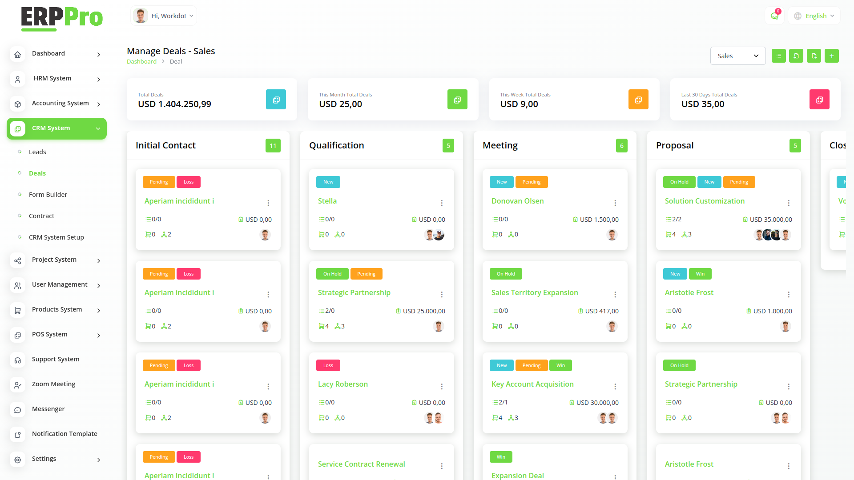Select the Lacy Roberson deal title
Viewport: 854px width, 480px height.
point(343,384)
